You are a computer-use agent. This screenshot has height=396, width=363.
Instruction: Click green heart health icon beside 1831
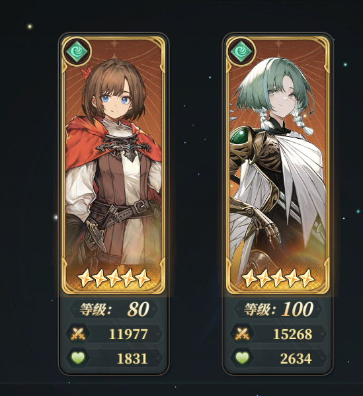78,358
